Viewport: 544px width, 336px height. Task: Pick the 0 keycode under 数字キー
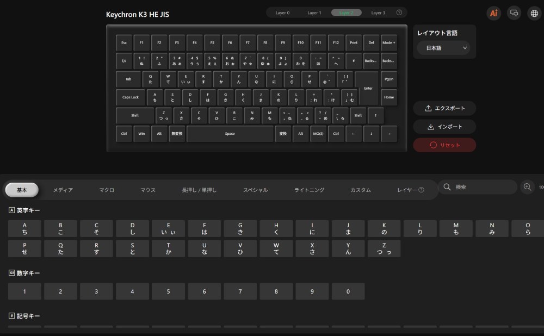click(x=348, y=291)
